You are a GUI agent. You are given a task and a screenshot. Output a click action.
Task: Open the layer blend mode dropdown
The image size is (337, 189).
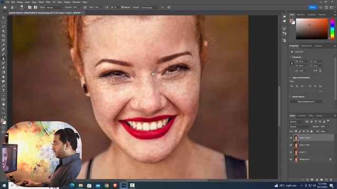300,127
